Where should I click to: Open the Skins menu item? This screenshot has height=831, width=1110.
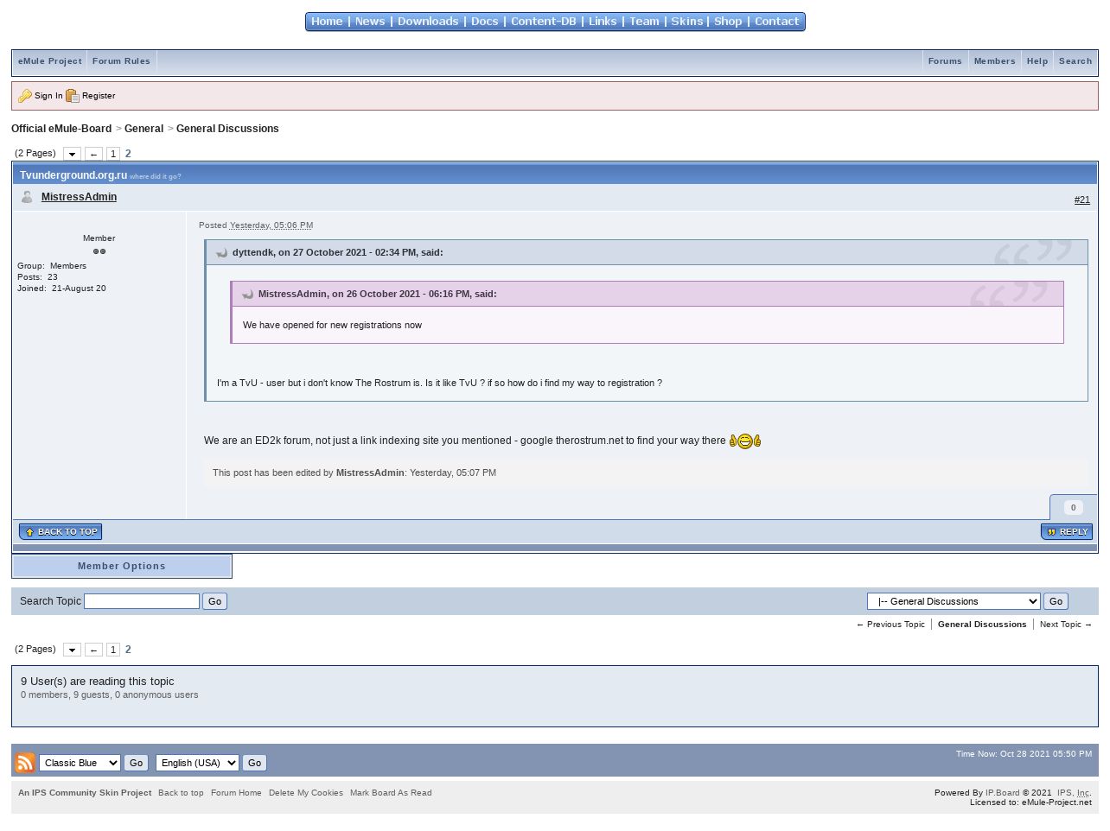687,22
